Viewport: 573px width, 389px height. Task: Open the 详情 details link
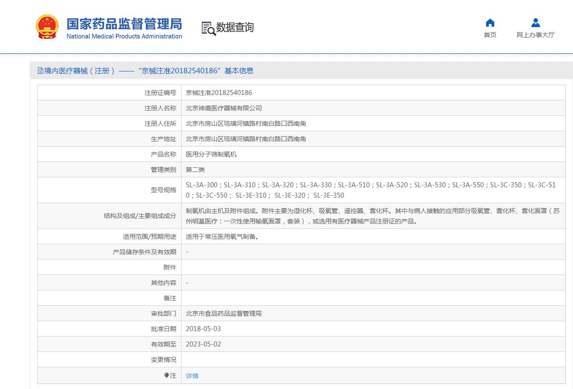192,376
